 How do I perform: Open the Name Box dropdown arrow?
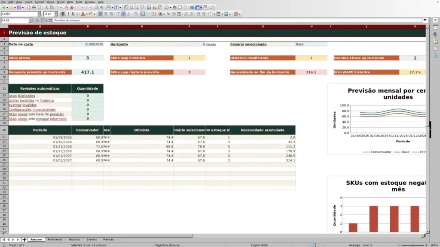tap(30, 21)
